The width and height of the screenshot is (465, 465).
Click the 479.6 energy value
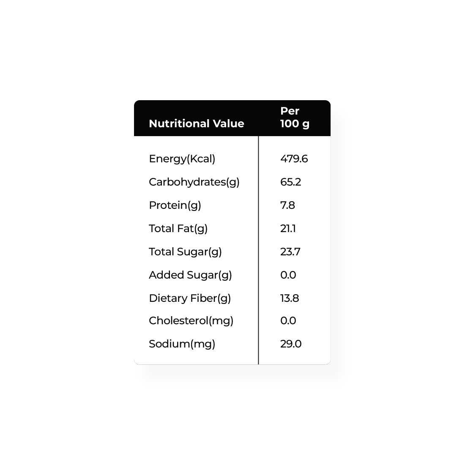294,159
